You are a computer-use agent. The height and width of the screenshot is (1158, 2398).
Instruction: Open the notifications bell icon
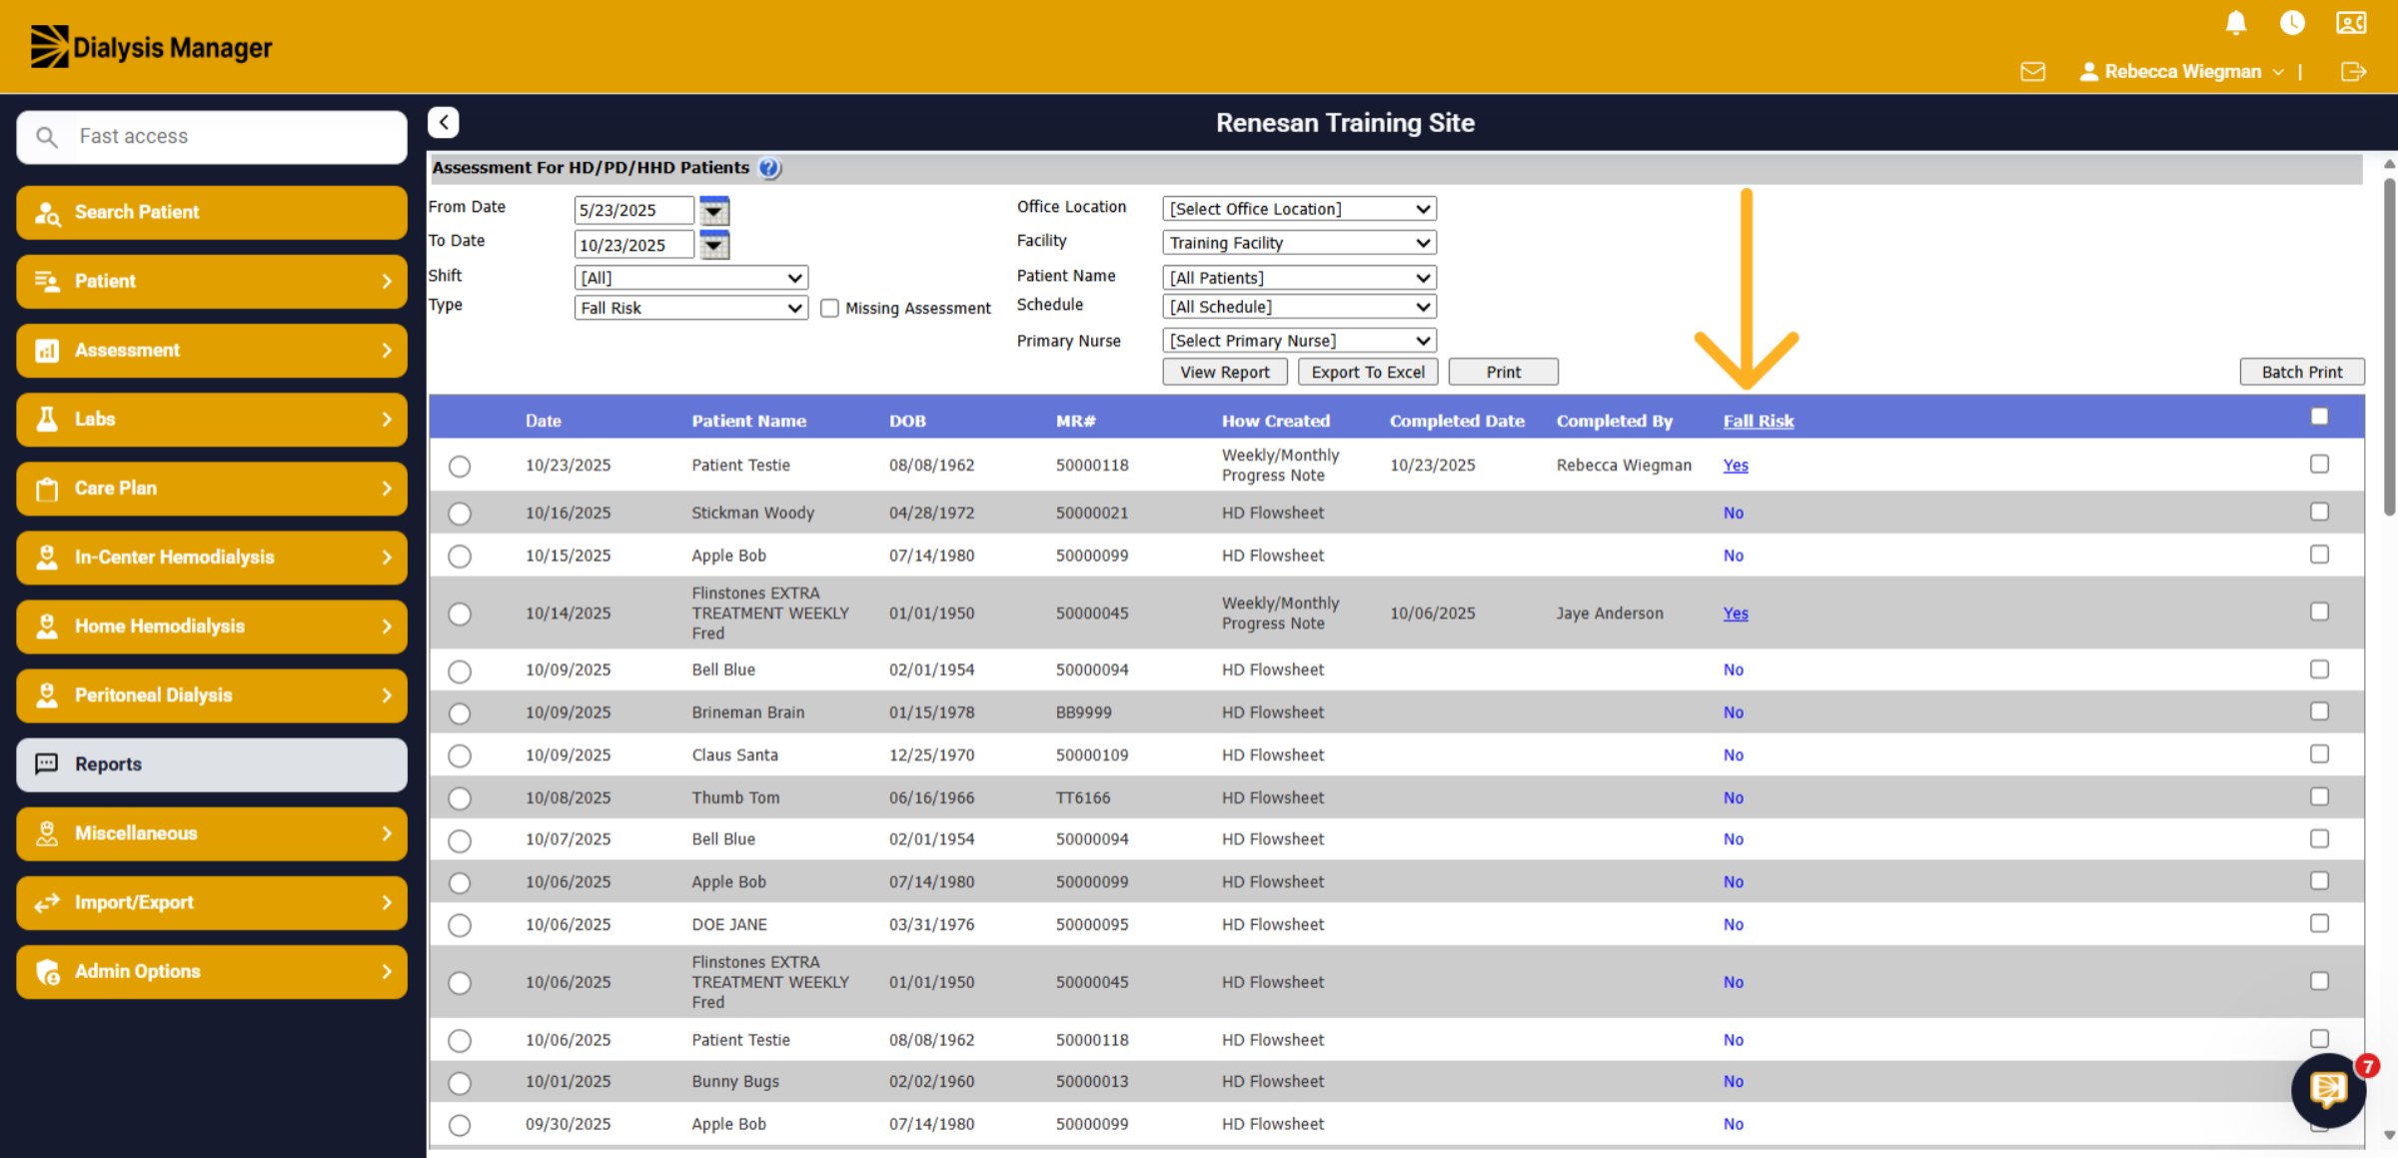(x=2236, y=22)
